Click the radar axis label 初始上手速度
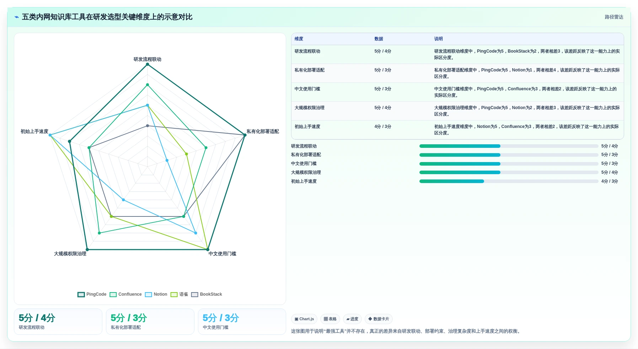This screenshot has height=349, width=638. pyautogui.click(x=34, y=131)
